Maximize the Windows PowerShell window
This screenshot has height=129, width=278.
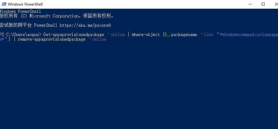coord(263,4)
